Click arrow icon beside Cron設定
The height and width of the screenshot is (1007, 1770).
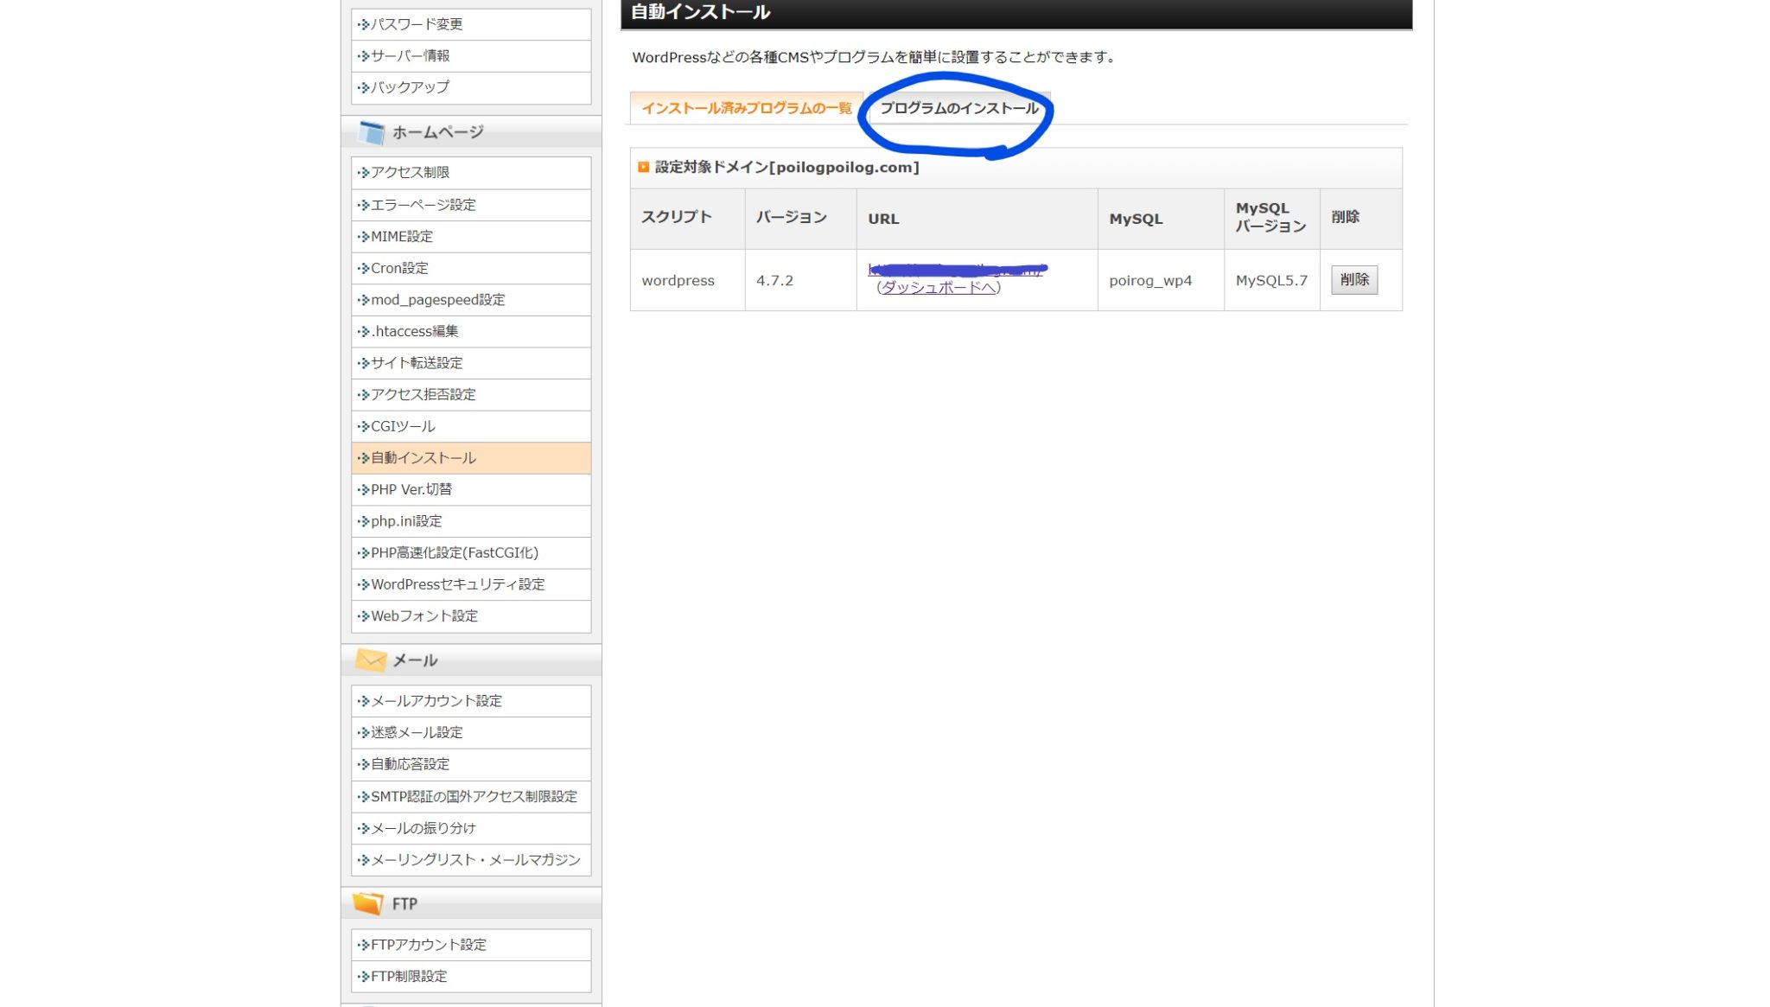coord(364,268)
